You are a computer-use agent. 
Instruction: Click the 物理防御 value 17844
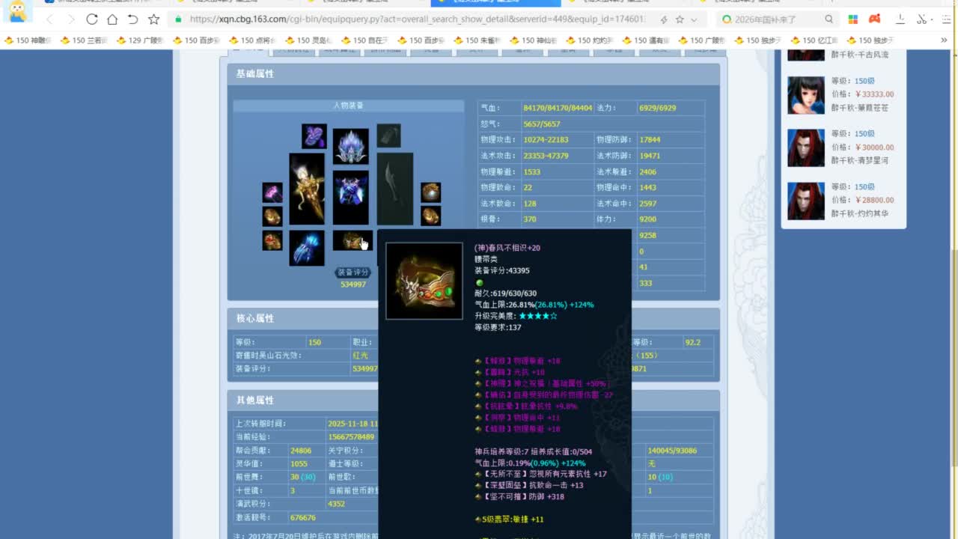coord(650,140)
